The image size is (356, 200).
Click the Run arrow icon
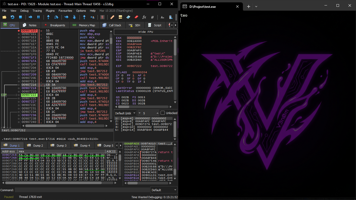click(x=30, y=17)
